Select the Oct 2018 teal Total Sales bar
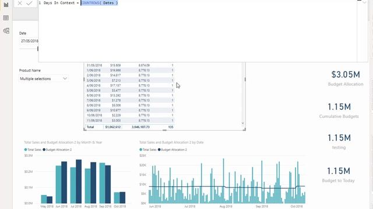The height and width of the screenshot is (209, 373). (117, 198)
